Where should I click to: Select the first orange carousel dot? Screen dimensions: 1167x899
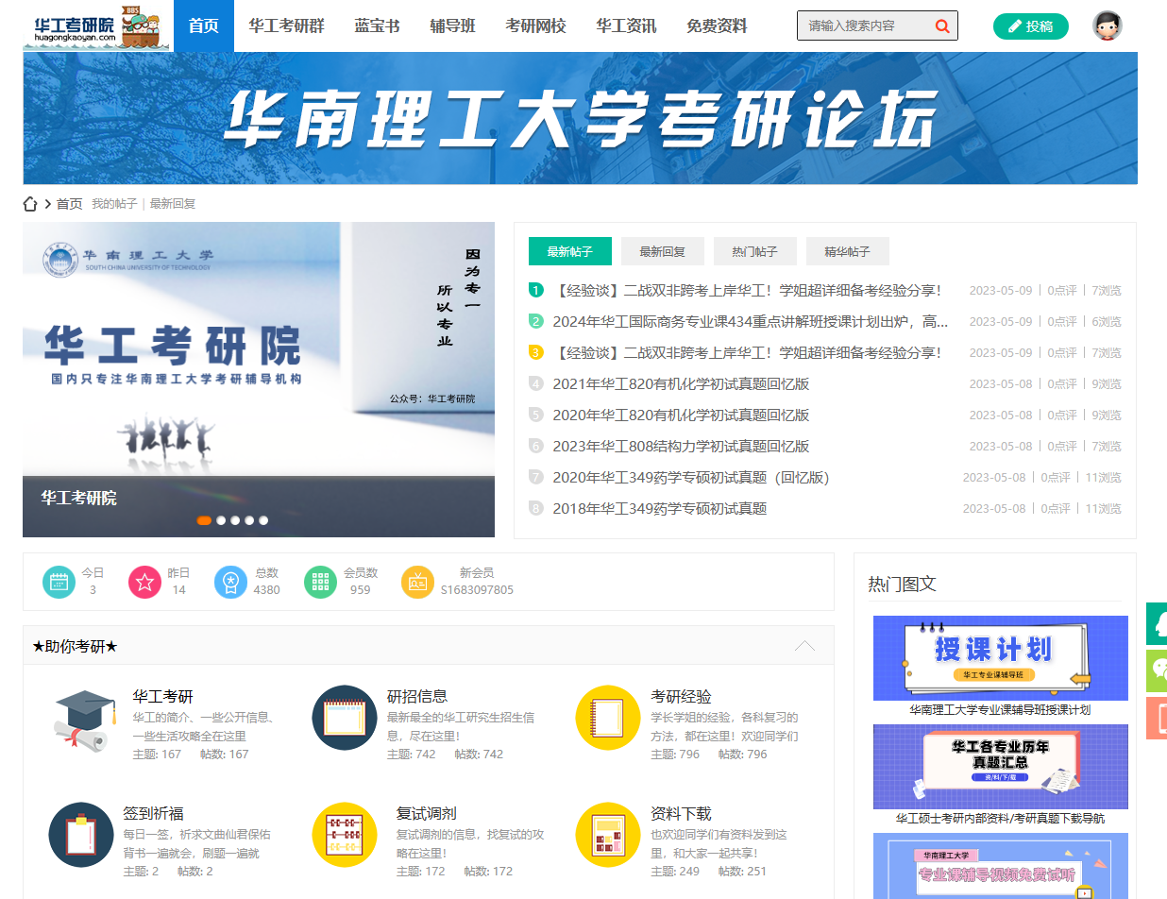(x=204, y=520)
